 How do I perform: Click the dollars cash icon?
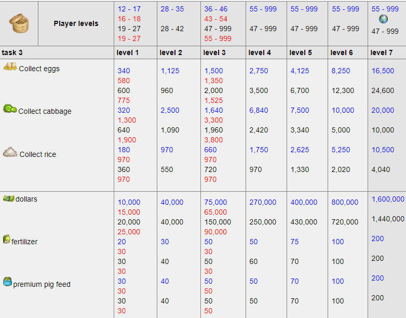click(x=8, y=198)
